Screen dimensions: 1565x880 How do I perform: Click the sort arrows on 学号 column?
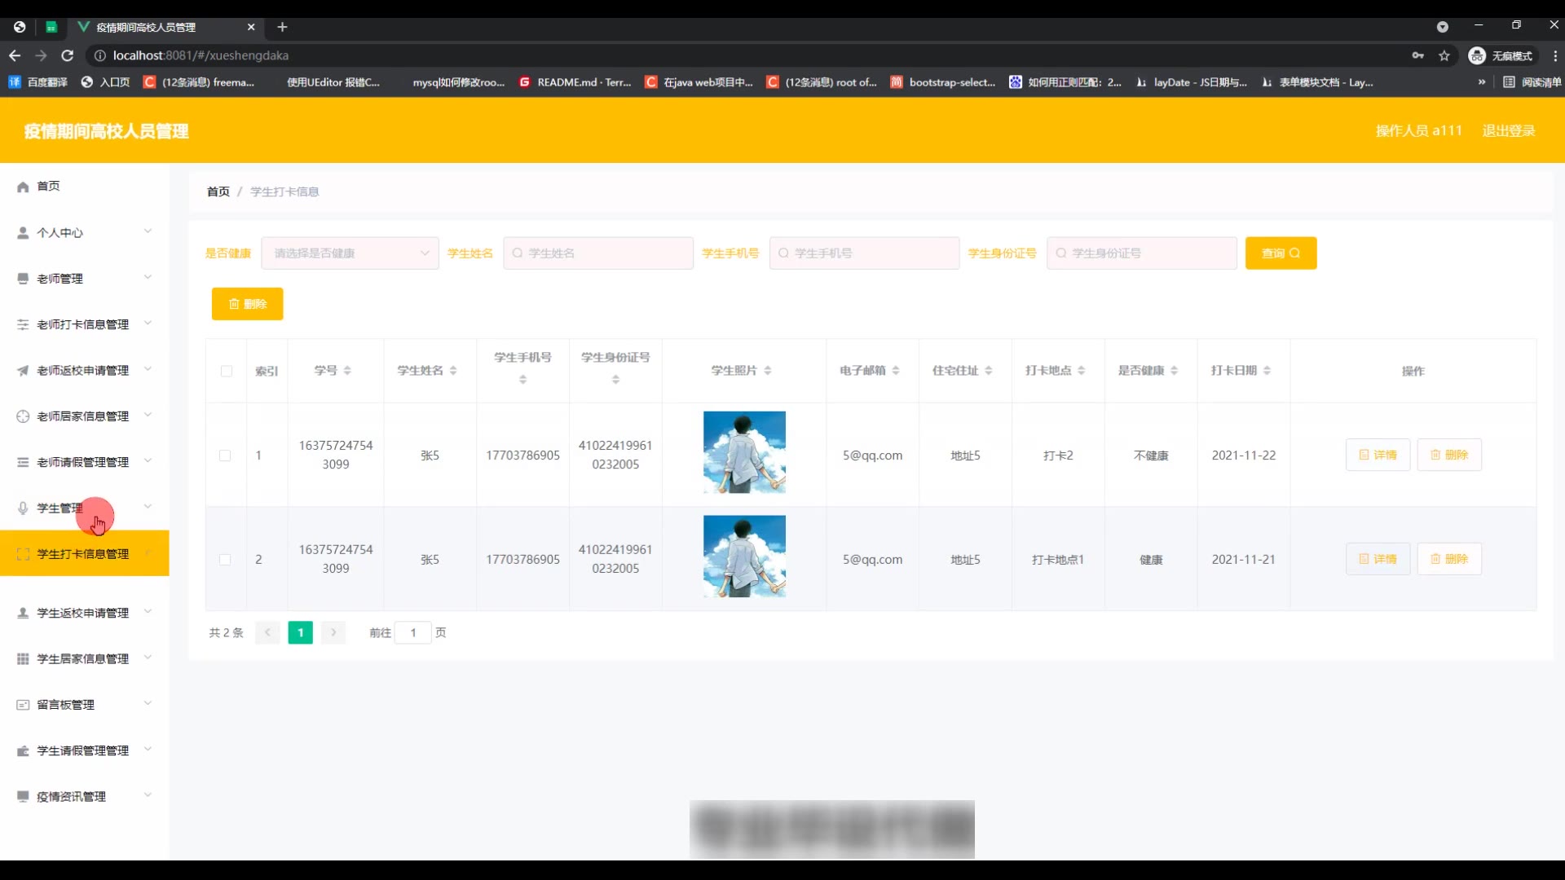(347, 371)
